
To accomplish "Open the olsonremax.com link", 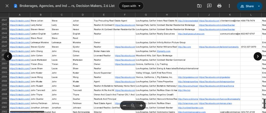I will (188, 103).
